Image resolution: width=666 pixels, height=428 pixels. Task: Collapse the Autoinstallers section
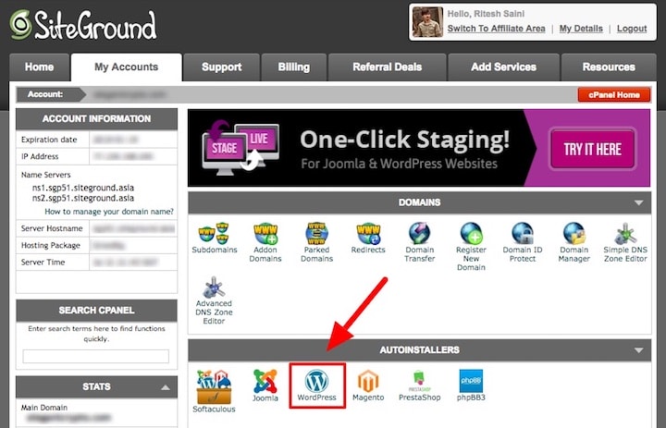(639, 350)
